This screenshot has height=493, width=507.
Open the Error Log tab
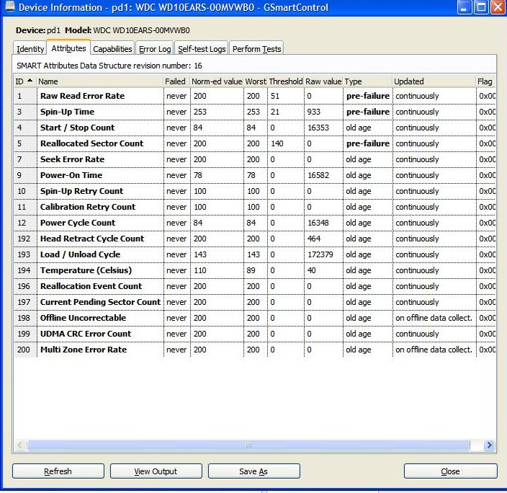click(x=155, y=49)
